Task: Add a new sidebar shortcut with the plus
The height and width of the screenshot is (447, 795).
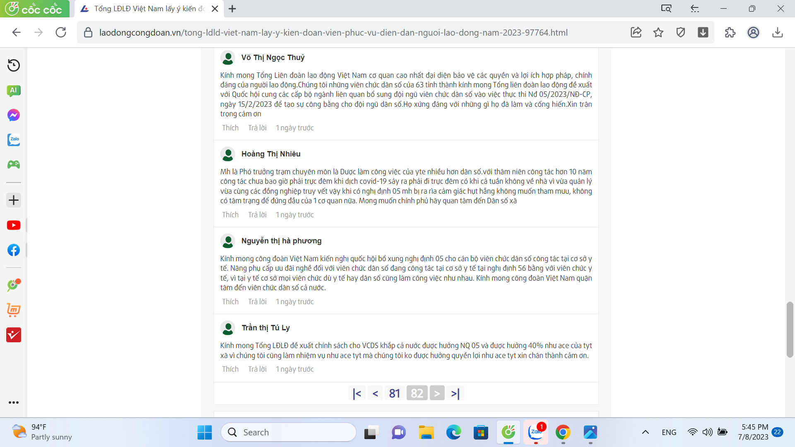Action: (x=14, y=200)
